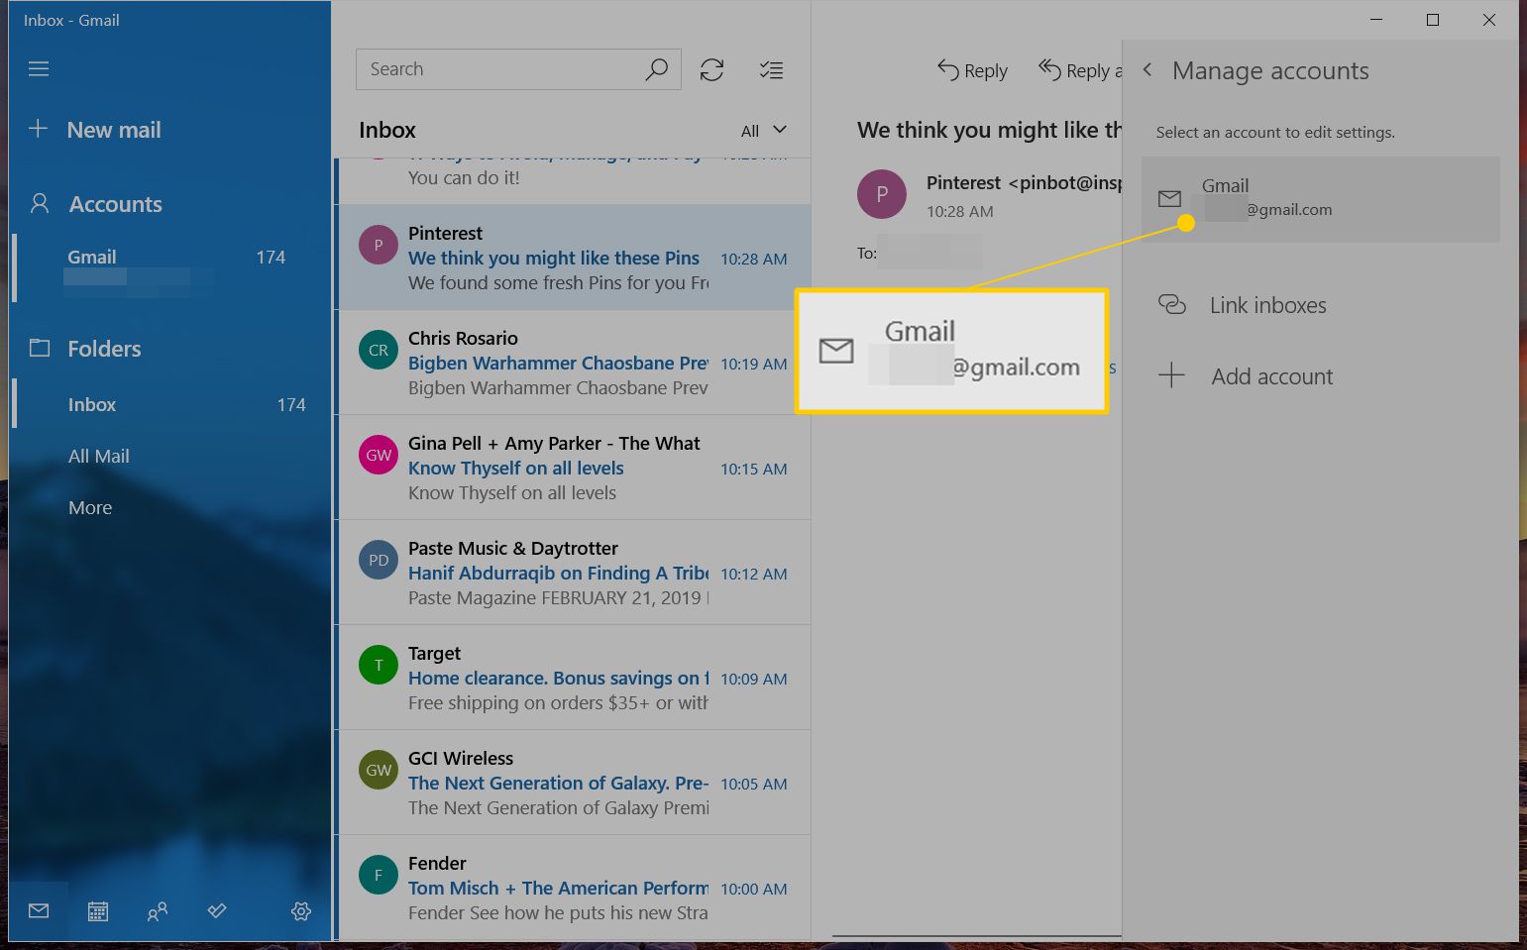Image resolution: width=1527 pixels, height=950 pixels.
Task: Select Gmail account to edit settings
Action: 1321,199
